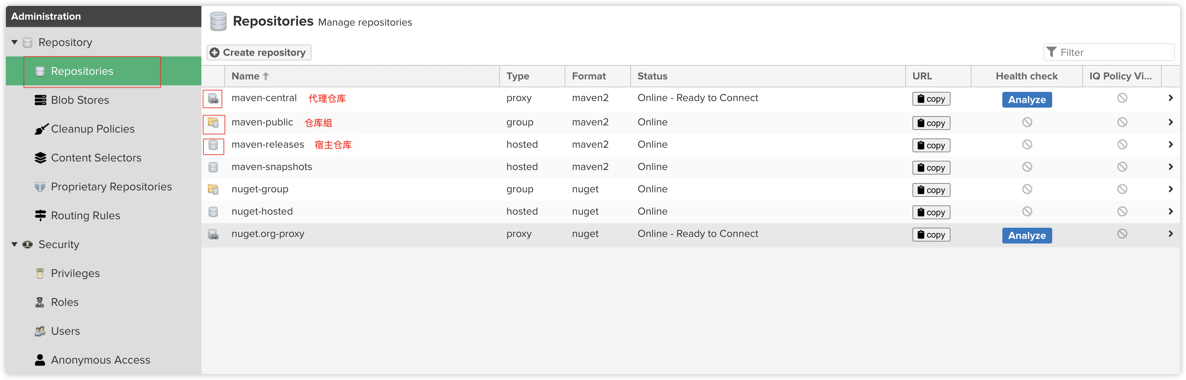Click the disabled health check icon for nuget-hosted
Viewport: 1186px width, 380px height.
[1027, 211]
